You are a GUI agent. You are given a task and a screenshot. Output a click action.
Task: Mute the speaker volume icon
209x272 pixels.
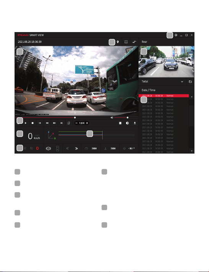click(x=112, y=118)
